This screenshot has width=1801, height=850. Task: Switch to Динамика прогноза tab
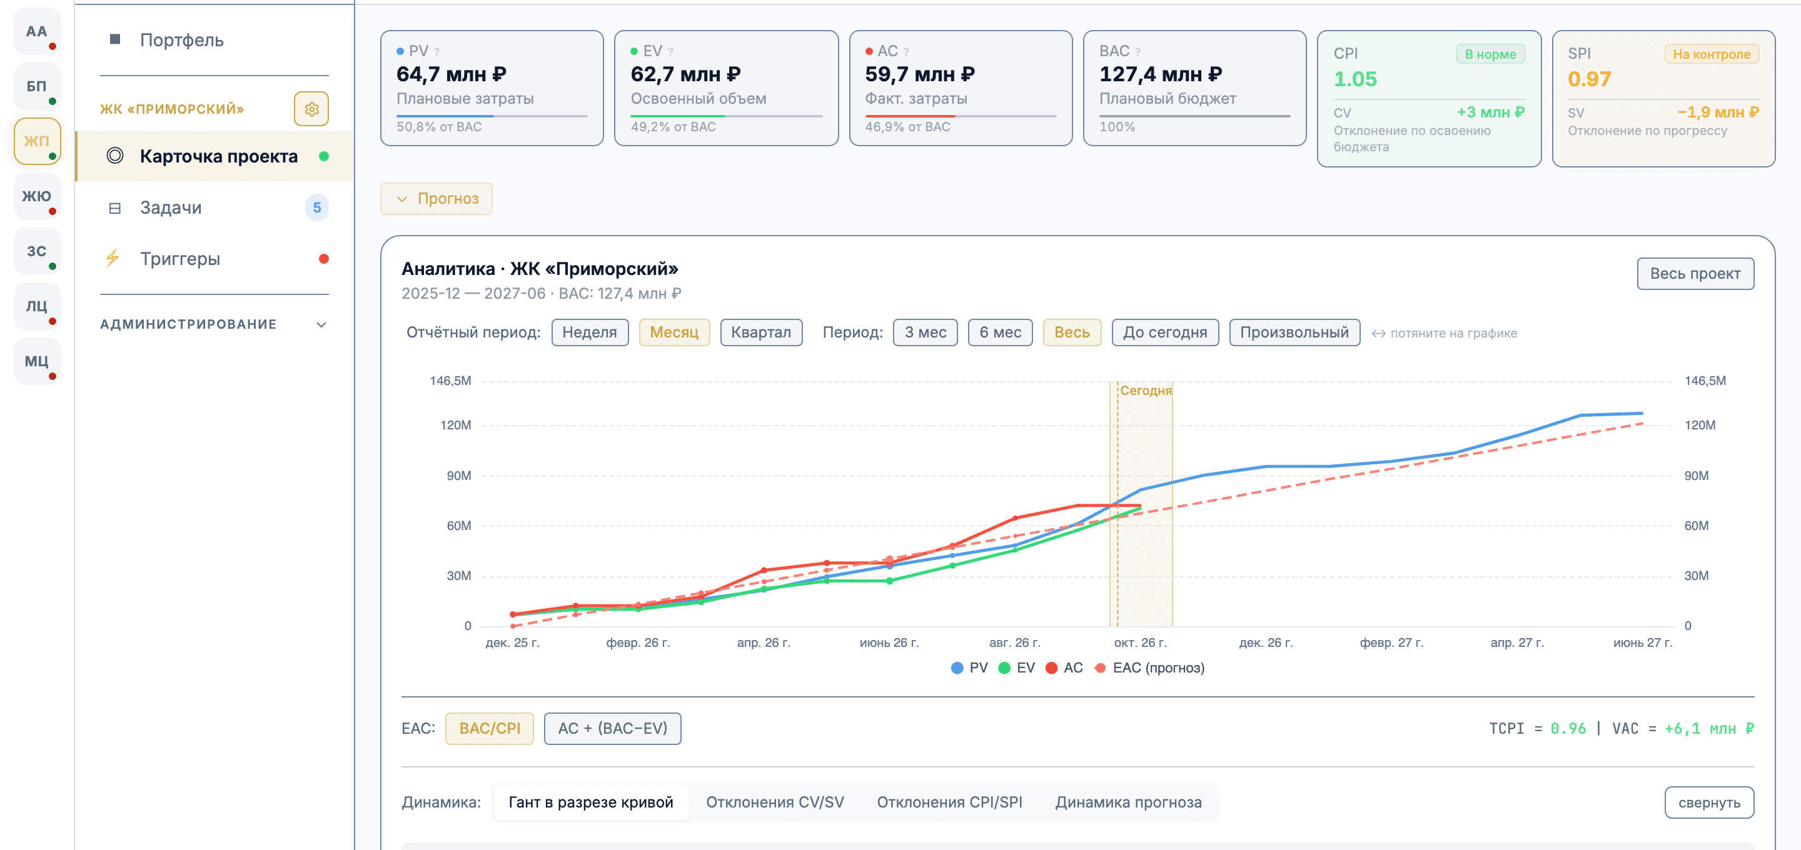pyautogui.click(x=1128, y=802)
